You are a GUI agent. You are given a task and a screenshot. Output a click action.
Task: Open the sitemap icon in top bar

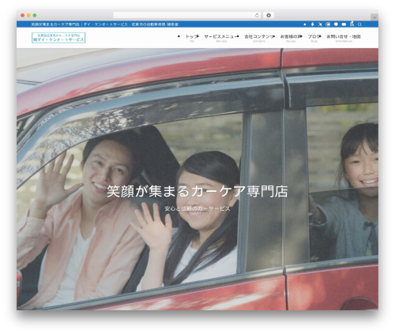click(352, 24)
